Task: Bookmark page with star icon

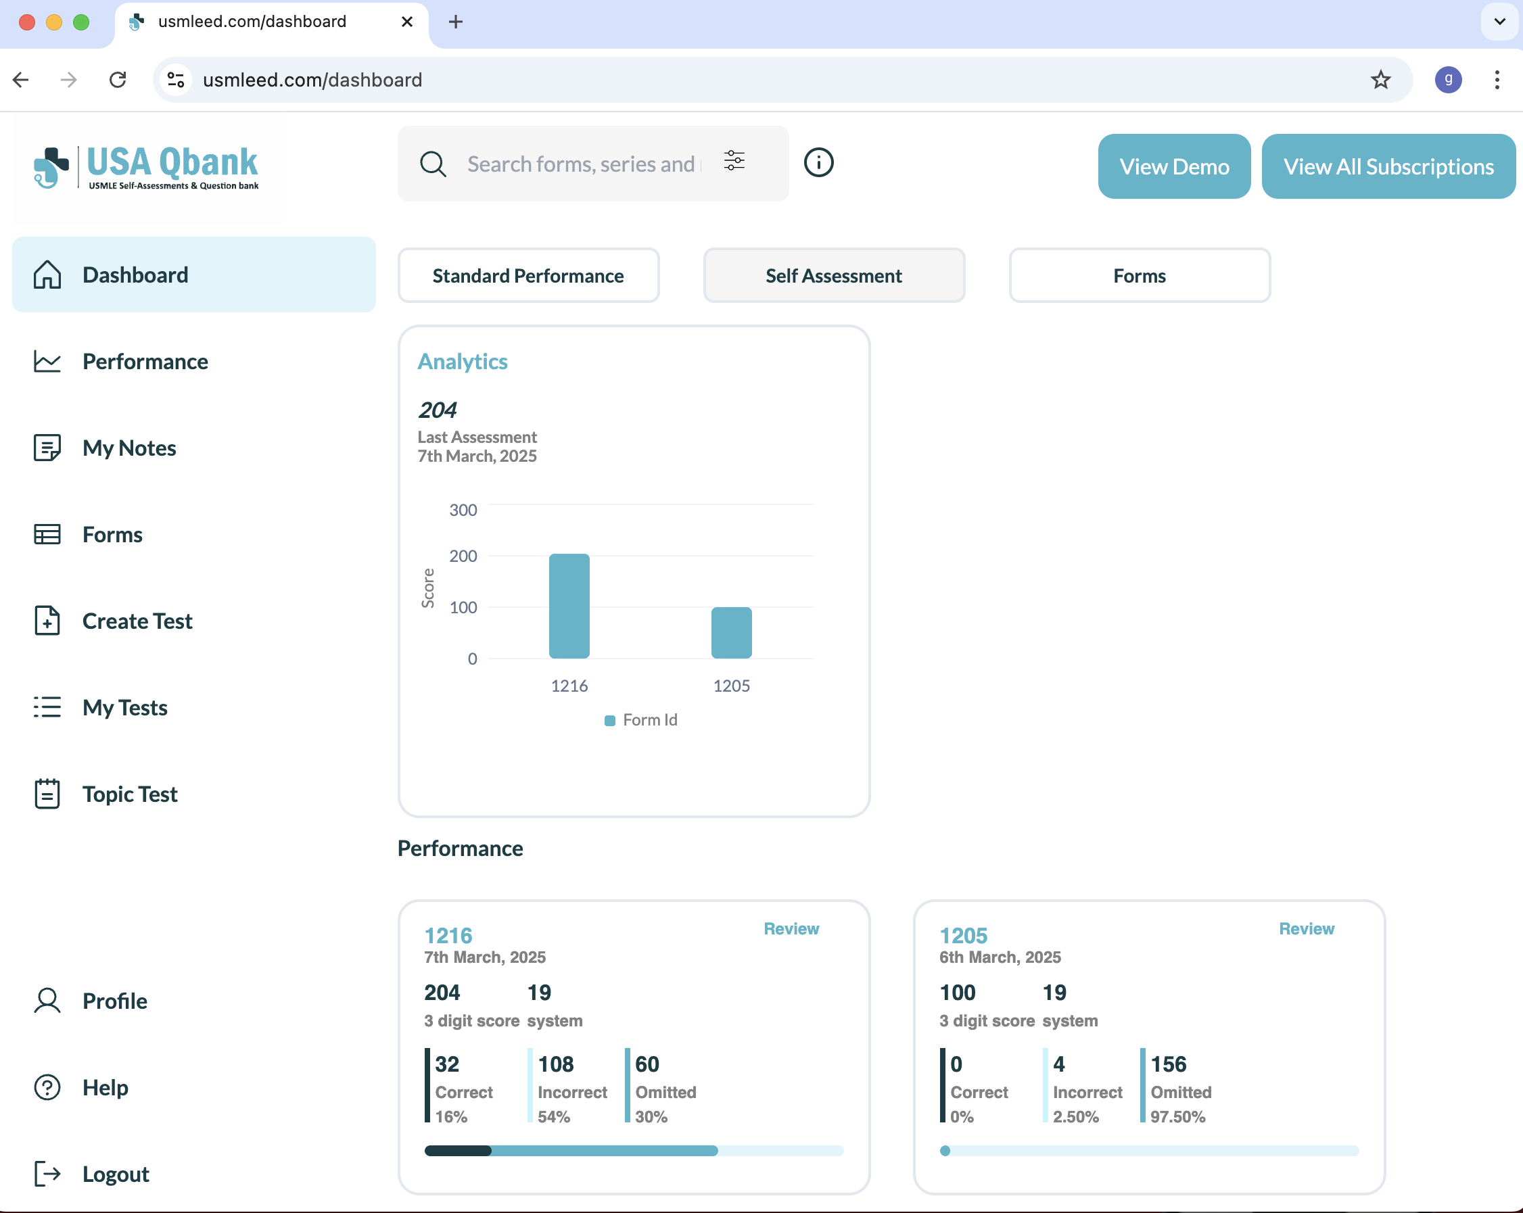Action: pyautogui.click(x=1380, y=80)
